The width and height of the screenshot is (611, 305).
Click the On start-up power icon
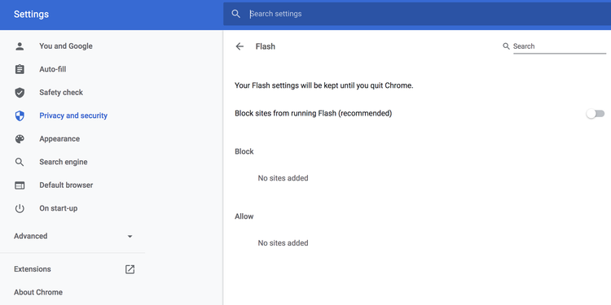click(20, 208)
